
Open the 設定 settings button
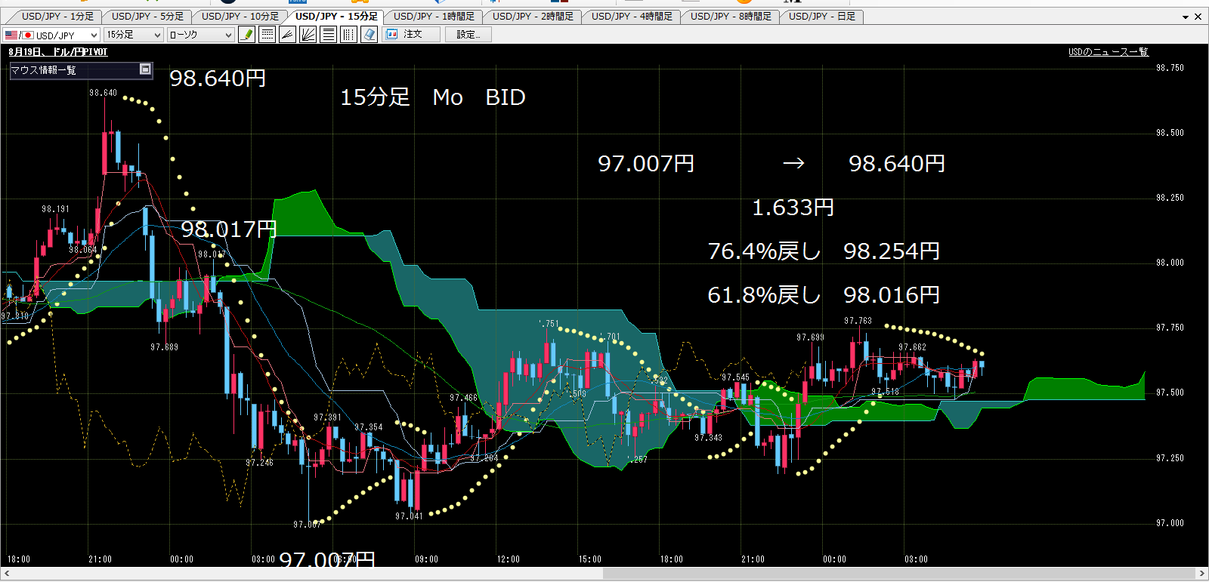tap(468, 34)
